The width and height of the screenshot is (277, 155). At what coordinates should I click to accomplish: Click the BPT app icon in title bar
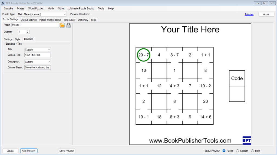[3, 3]
